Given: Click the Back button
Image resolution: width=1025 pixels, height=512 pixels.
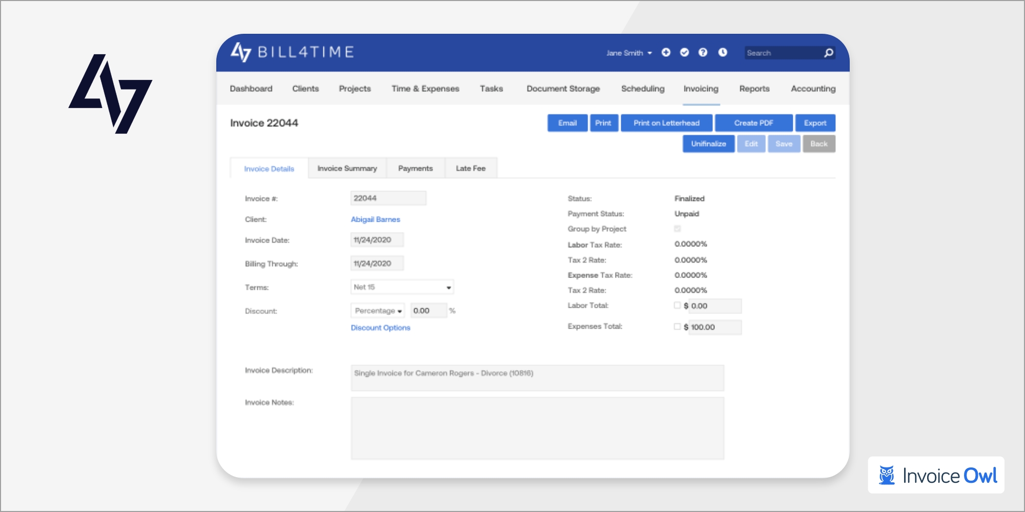Looking at the screenshot, I should (819, 144).
